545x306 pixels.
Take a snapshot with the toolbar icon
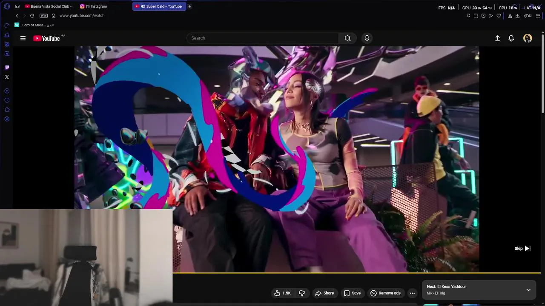tap(476, 16)
